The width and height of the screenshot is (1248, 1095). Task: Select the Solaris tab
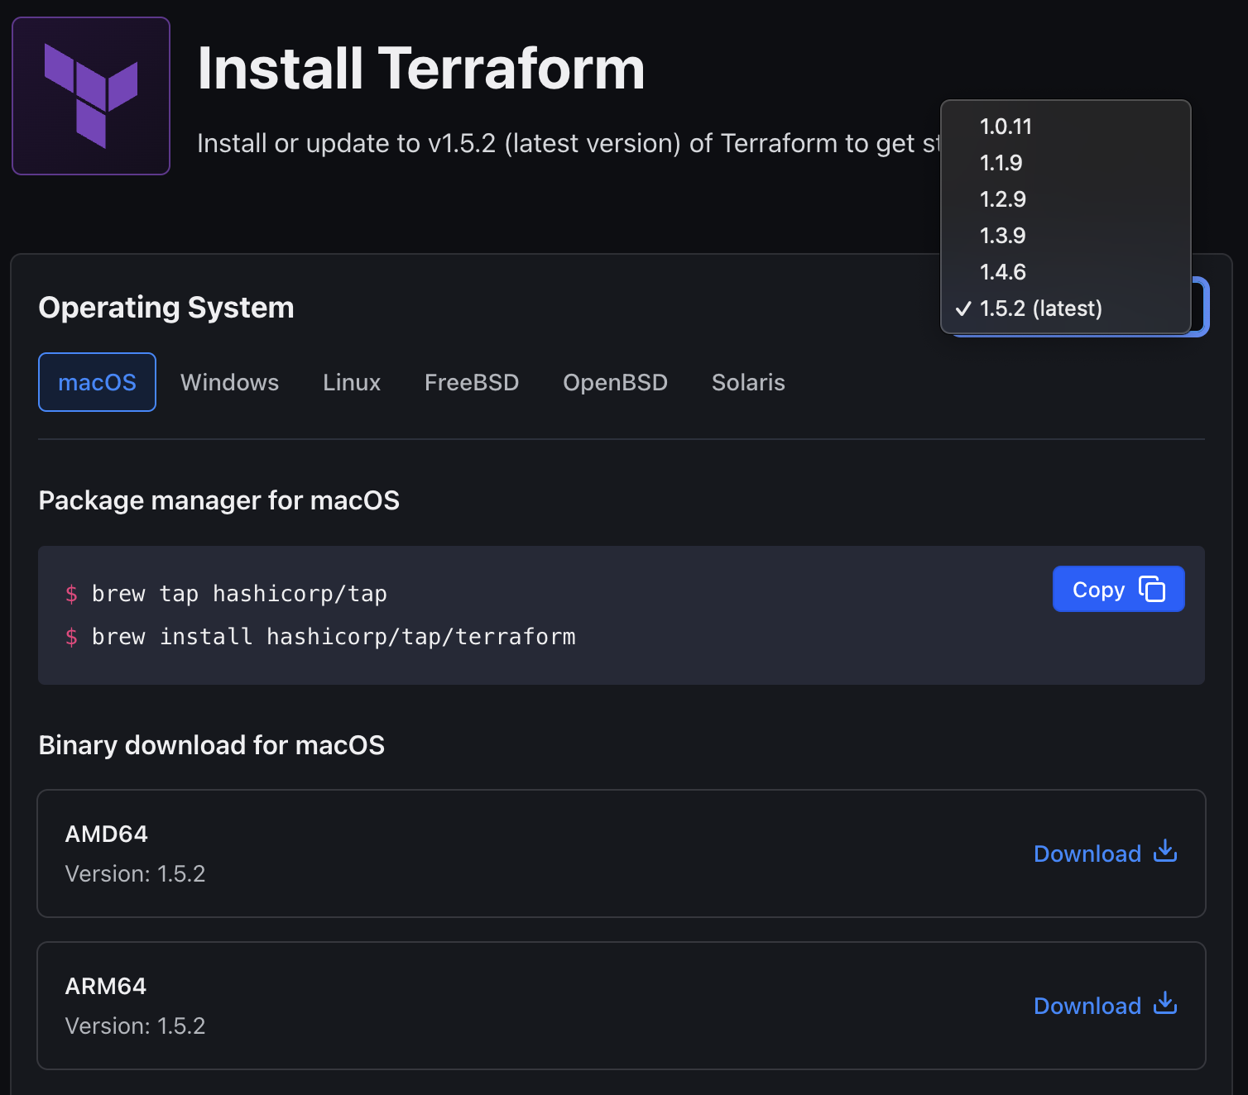click(x=748, y=382)
